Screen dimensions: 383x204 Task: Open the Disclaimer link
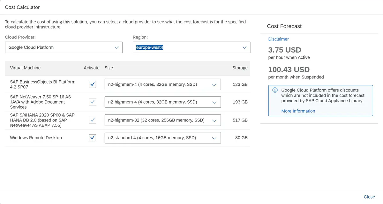coord(278,39)
